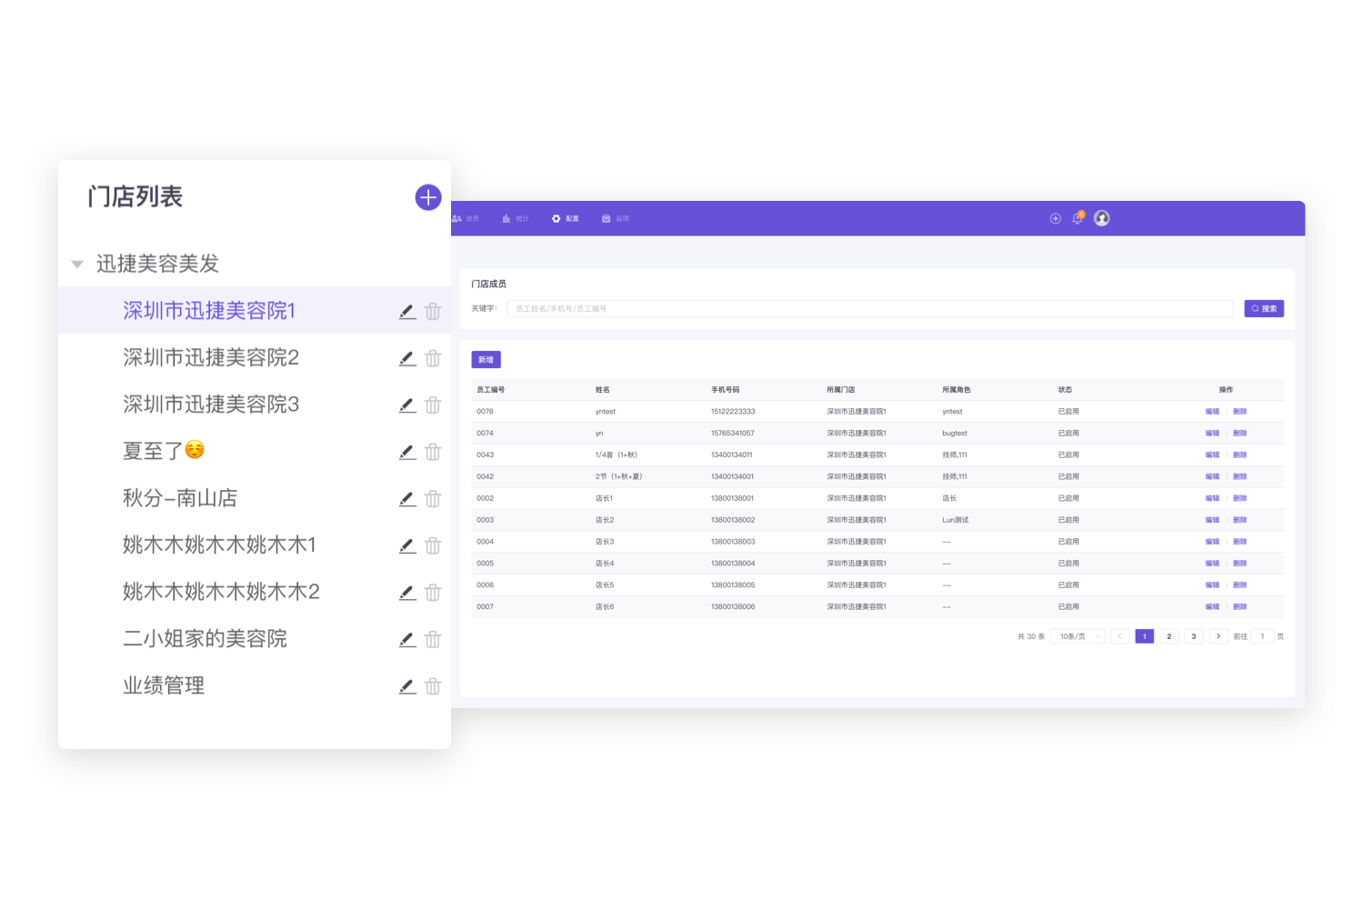Screen dimensions: 1364x909
Task: Go to next page with right chevron
Action: (1219, 636)
